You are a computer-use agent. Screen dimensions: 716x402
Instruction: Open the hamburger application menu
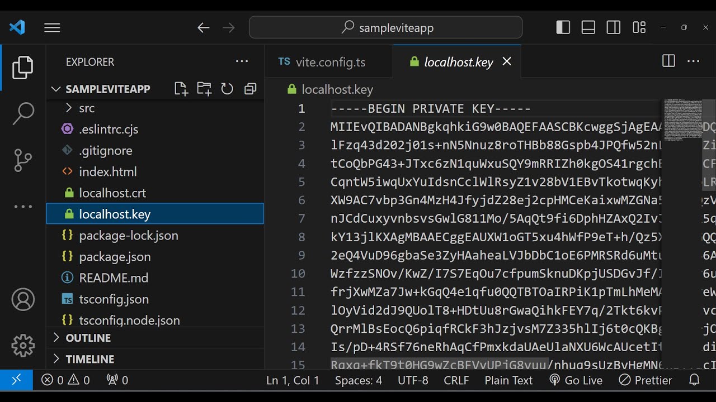(52, 27)
